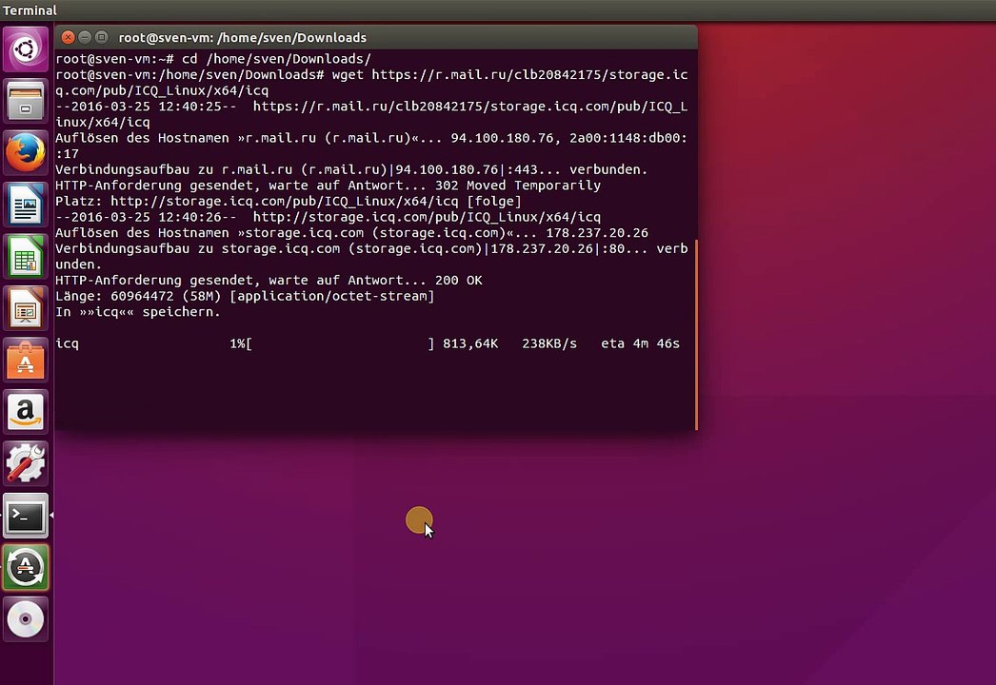
Task: Click the Terminal label in top panel
Action: click(x=30, y=10)
